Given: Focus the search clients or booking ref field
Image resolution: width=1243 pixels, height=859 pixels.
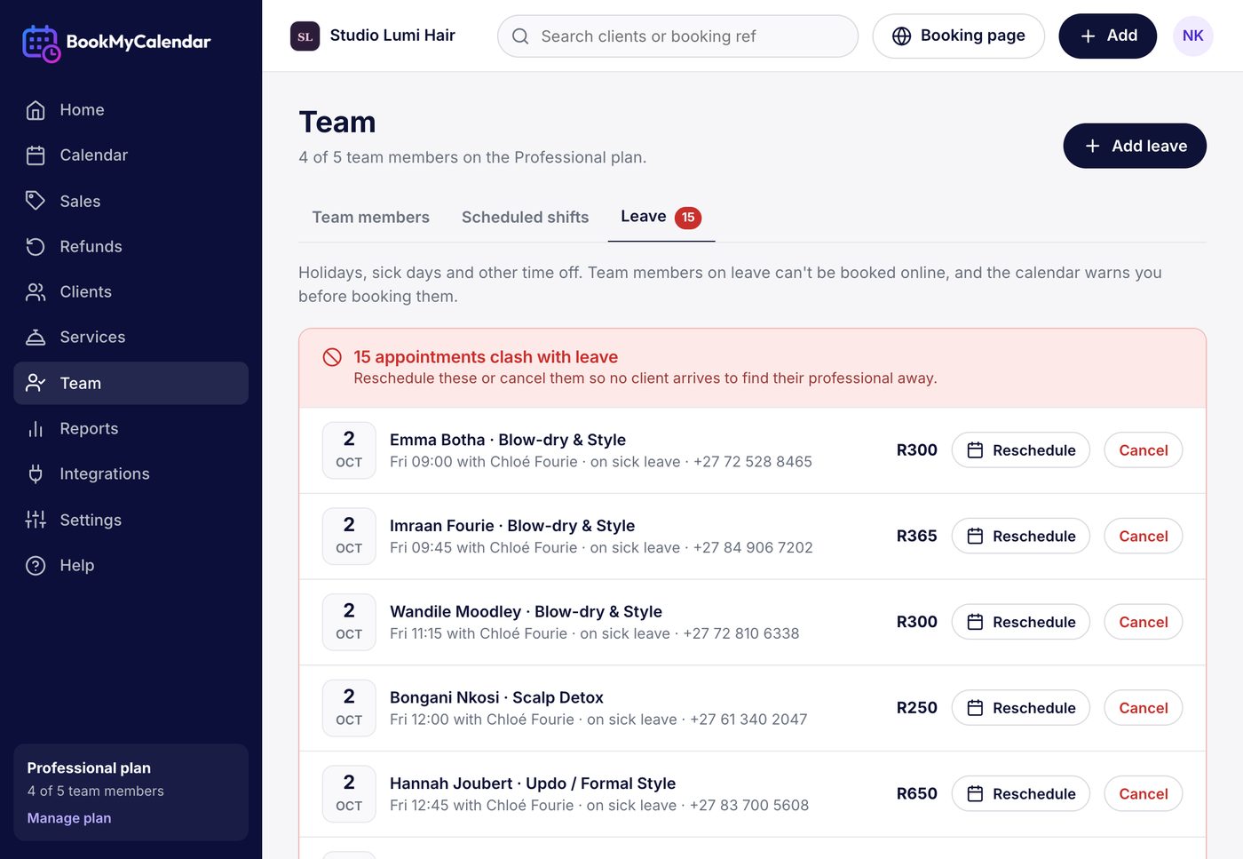Looking at the screenshot, I should (x=677, y=36).
